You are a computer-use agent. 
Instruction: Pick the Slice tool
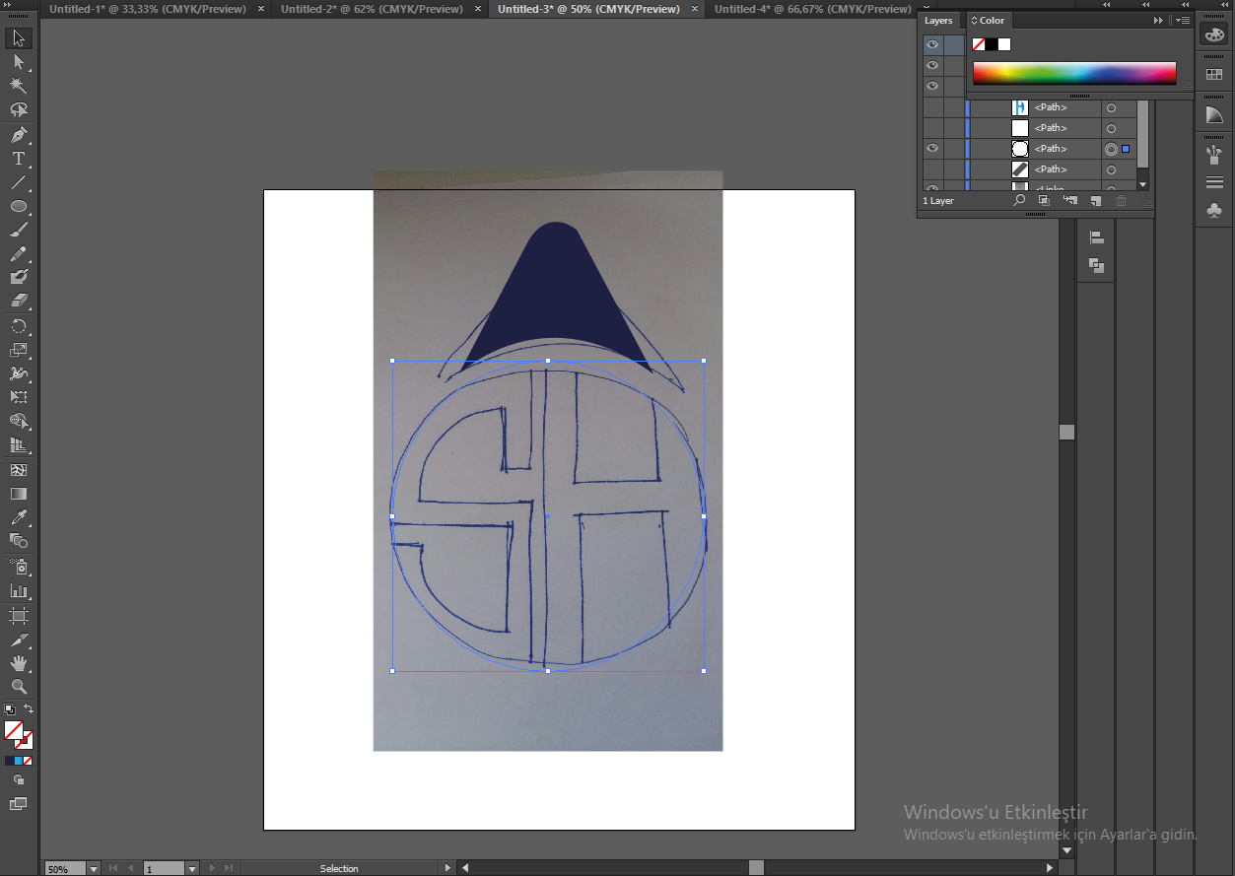click(19, 640)
